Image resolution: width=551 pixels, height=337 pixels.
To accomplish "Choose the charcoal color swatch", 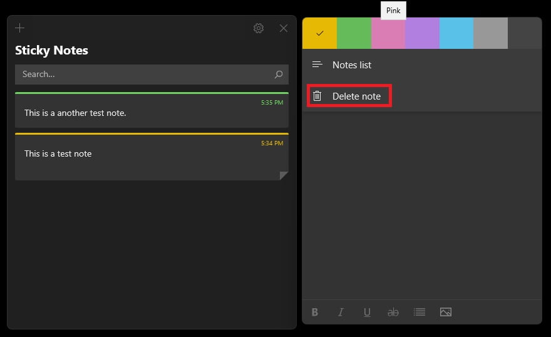I will 525,33.
